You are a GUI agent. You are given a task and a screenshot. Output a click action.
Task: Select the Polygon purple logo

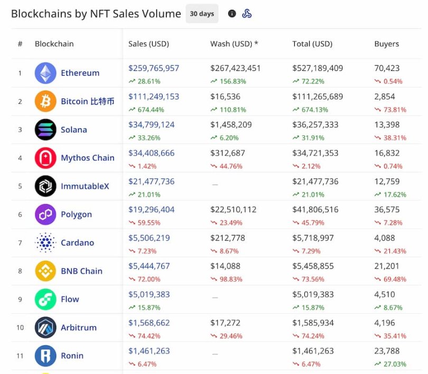pos(45,215)
